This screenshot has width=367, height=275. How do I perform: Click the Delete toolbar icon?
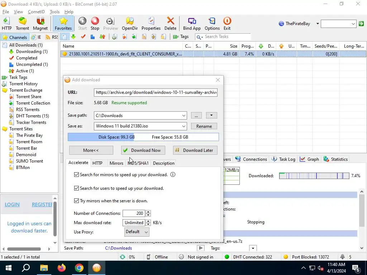(170, 24)
